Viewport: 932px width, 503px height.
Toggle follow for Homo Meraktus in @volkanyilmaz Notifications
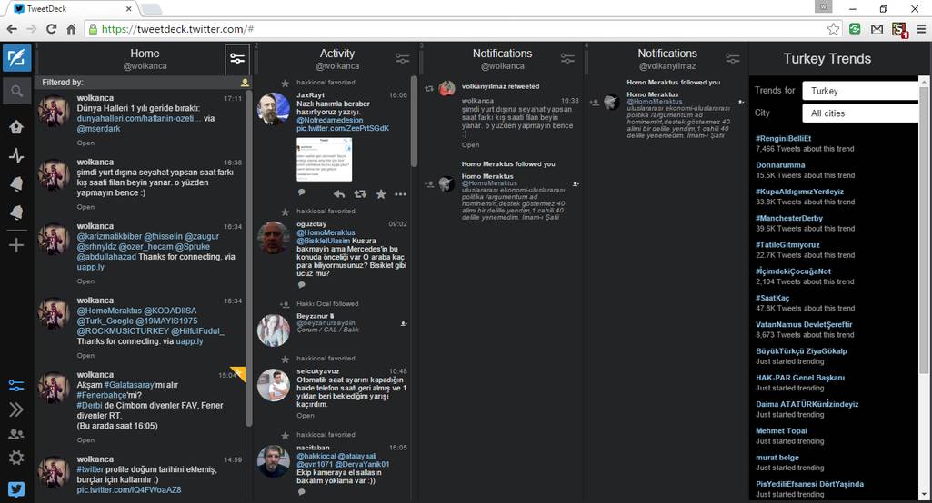[741, 103]
